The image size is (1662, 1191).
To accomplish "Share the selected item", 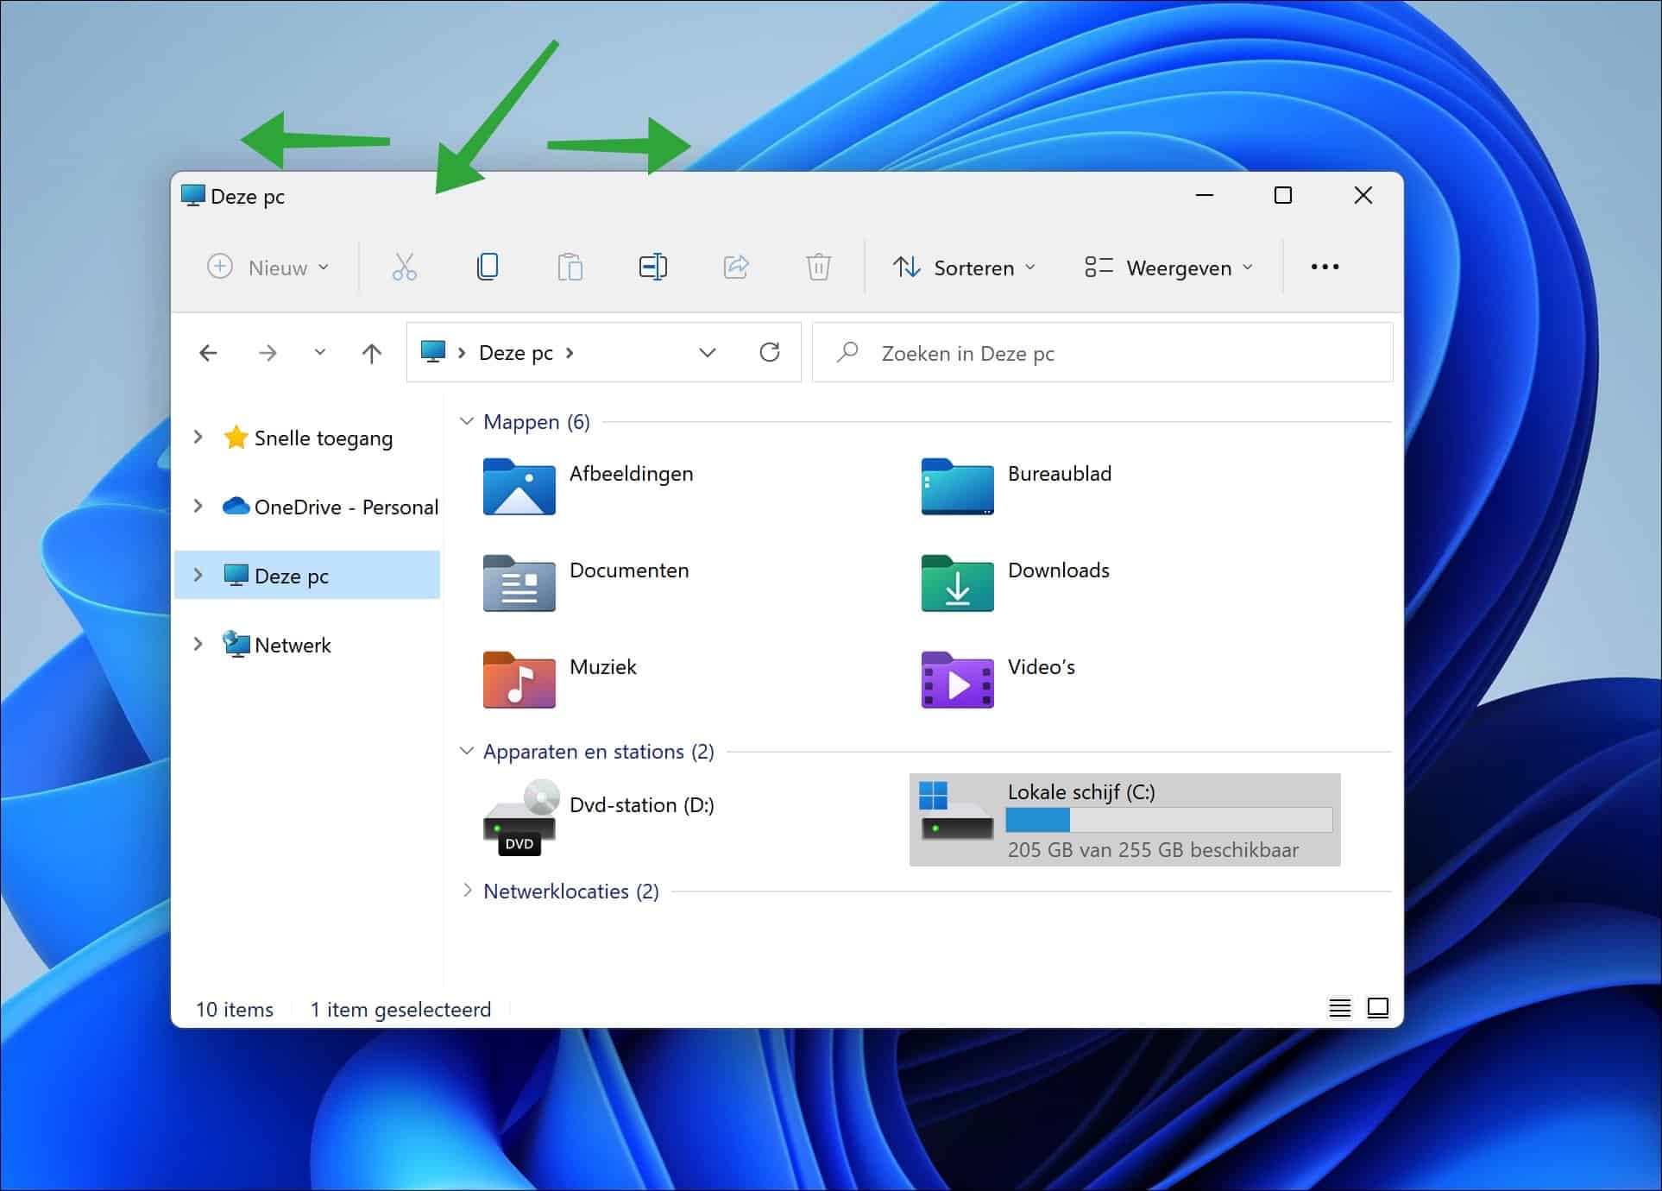I will pyautogui.click(x=736, y=268).
